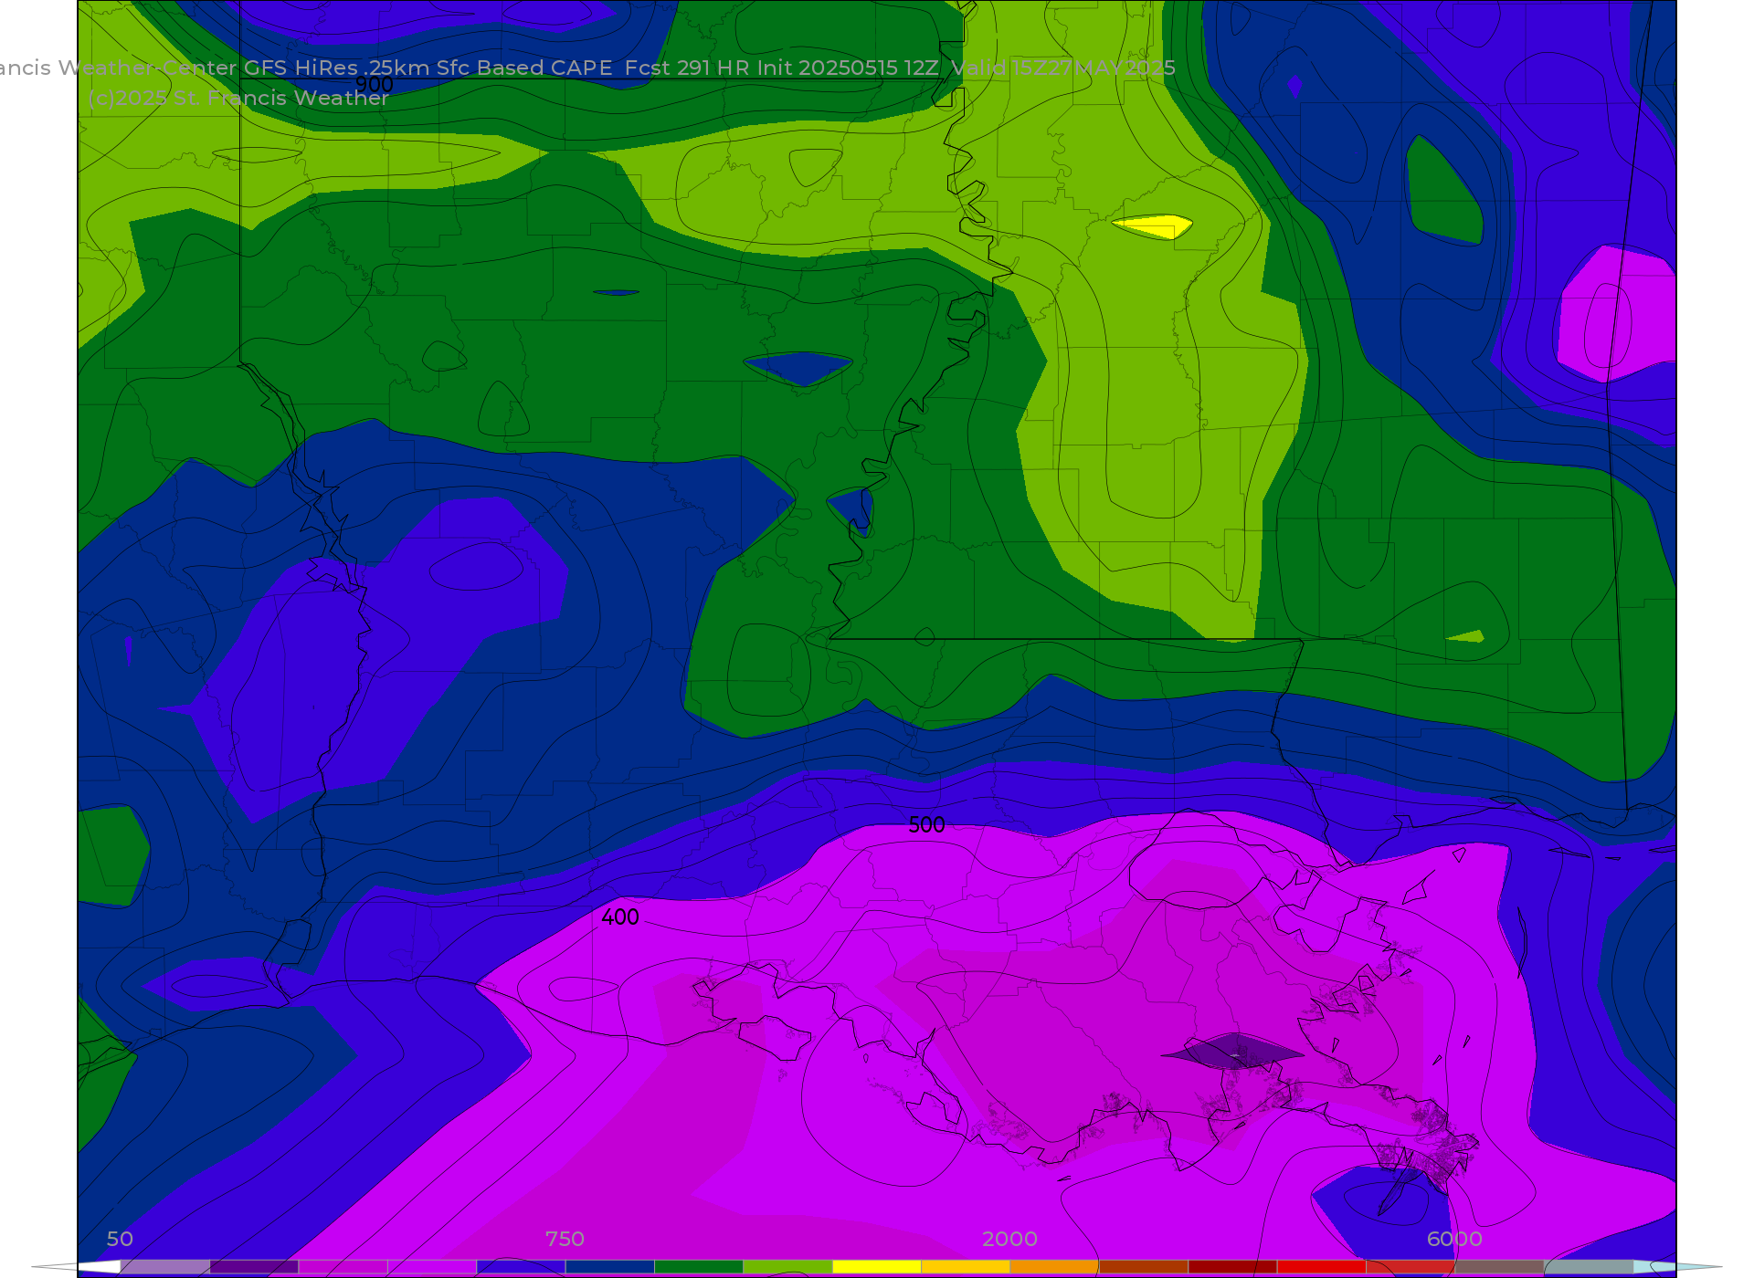Image resolution: width=1754 pixels, height=1278 pixels.
Task: Select the yellow swatch in the color bar
Action: pyautogui.click(x=876, y=1267)
